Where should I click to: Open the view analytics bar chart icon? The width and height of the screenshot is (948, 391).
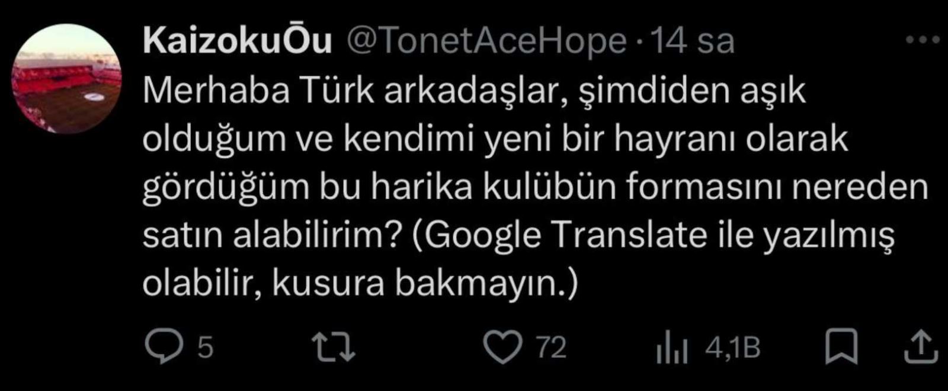672,350
